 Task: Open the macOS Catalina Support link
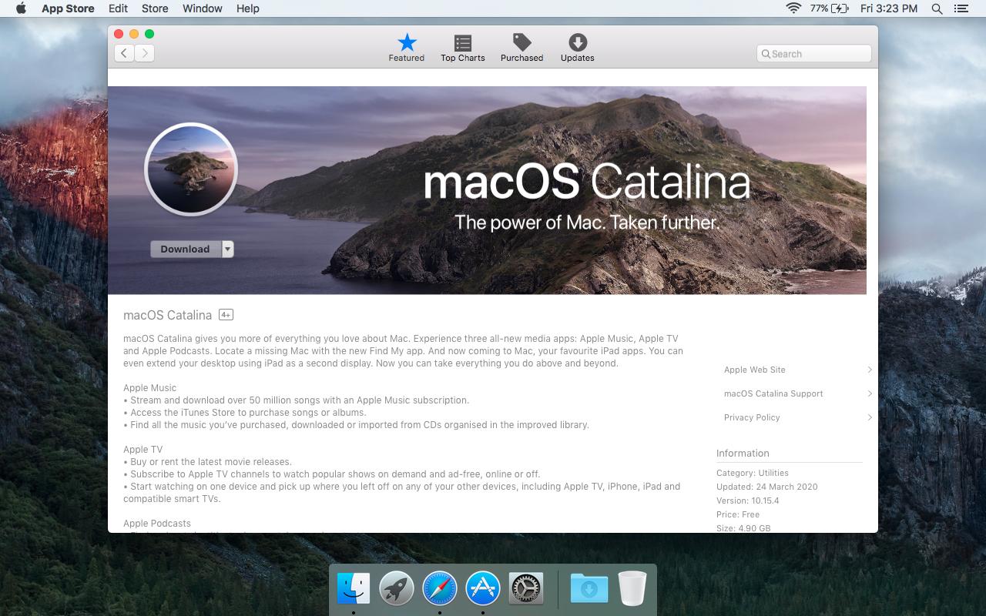tap(773, 393)
